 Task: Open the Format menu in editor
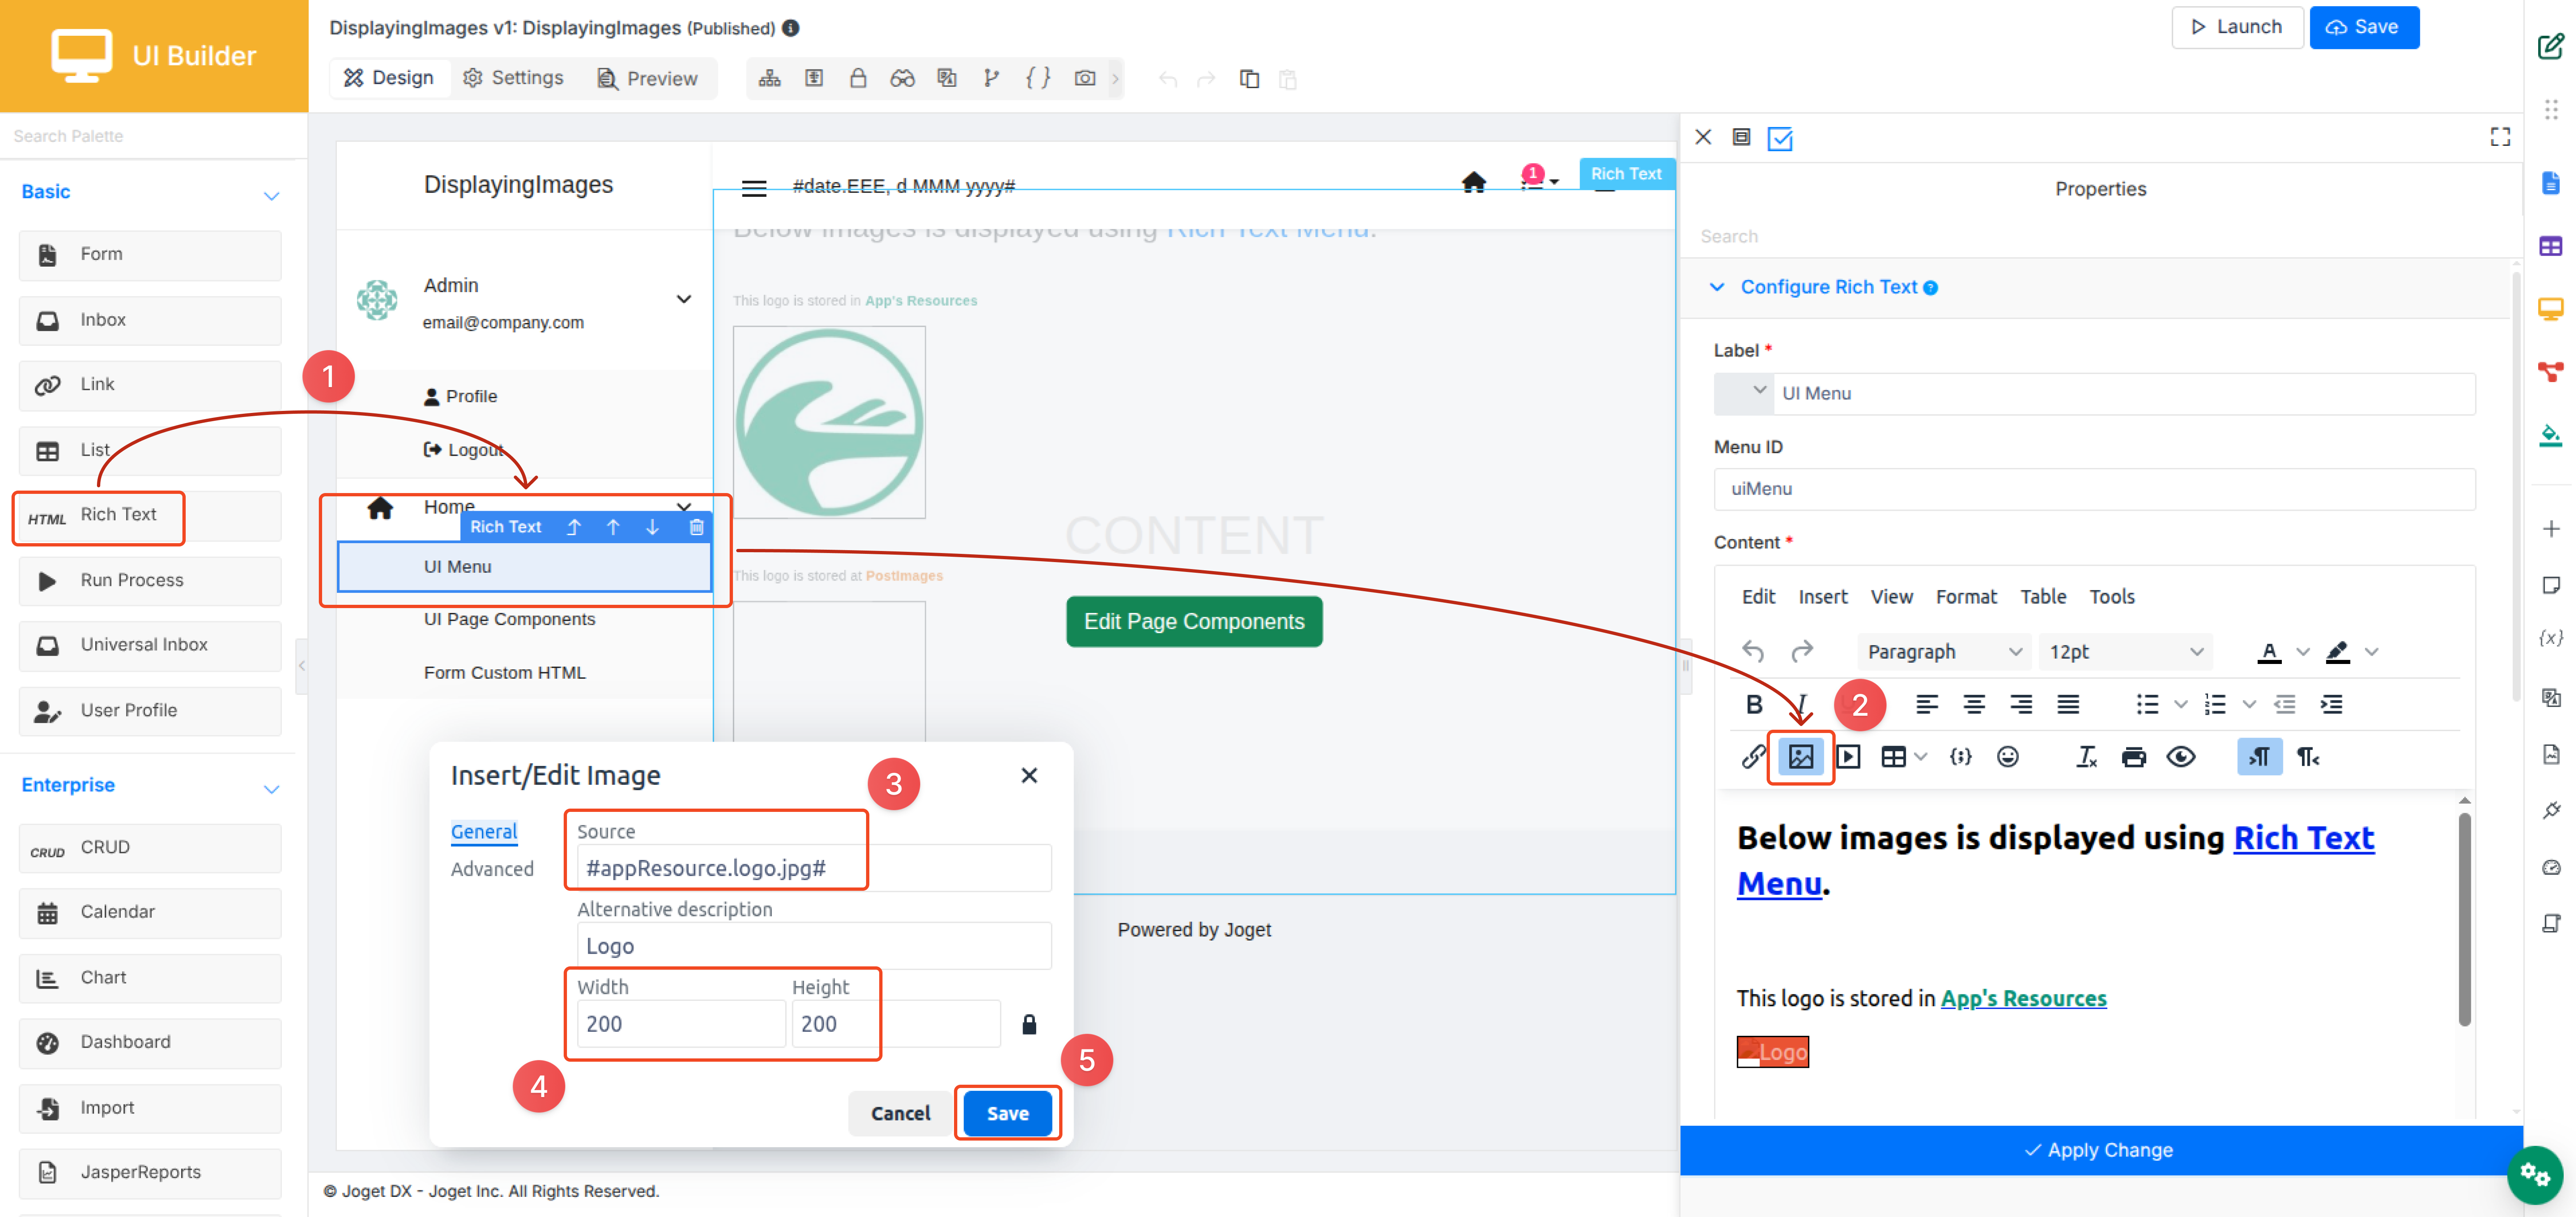pyautogui.click(x=1965, y=596)
